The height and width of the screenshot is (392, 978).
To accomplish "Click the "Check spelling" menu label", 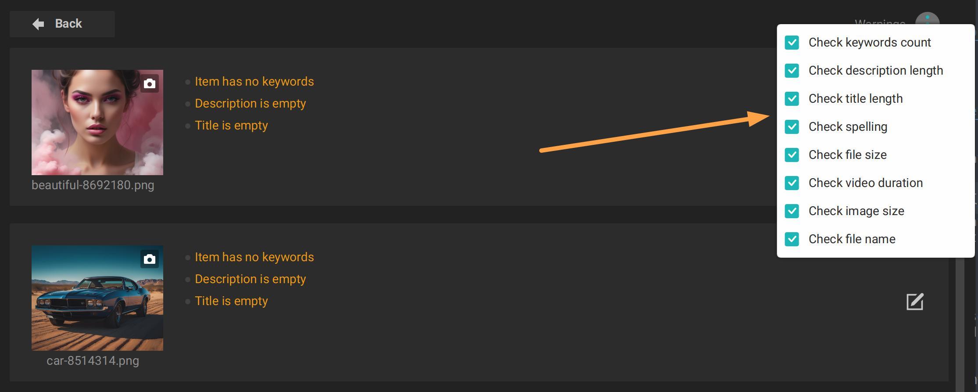I will click(848, 127).
